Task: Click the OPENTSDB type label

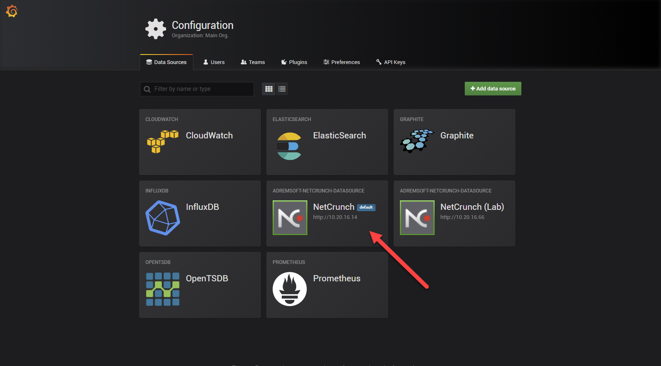Action: [x=158, y=262]
